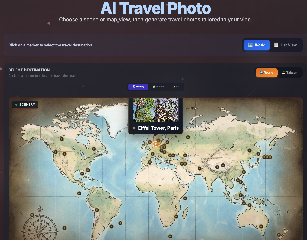The image size is (307, 240).
Task: Select the marker in northern Russia
Action: click(188, 137)
